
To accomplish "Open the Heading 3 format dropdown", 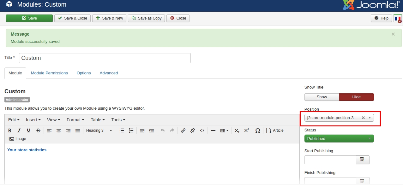I will [99, 130].
